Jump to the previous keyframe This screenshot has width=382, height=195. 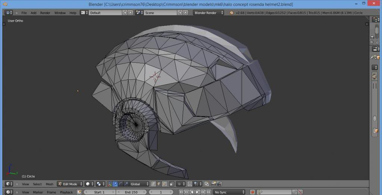coord(187,192)
